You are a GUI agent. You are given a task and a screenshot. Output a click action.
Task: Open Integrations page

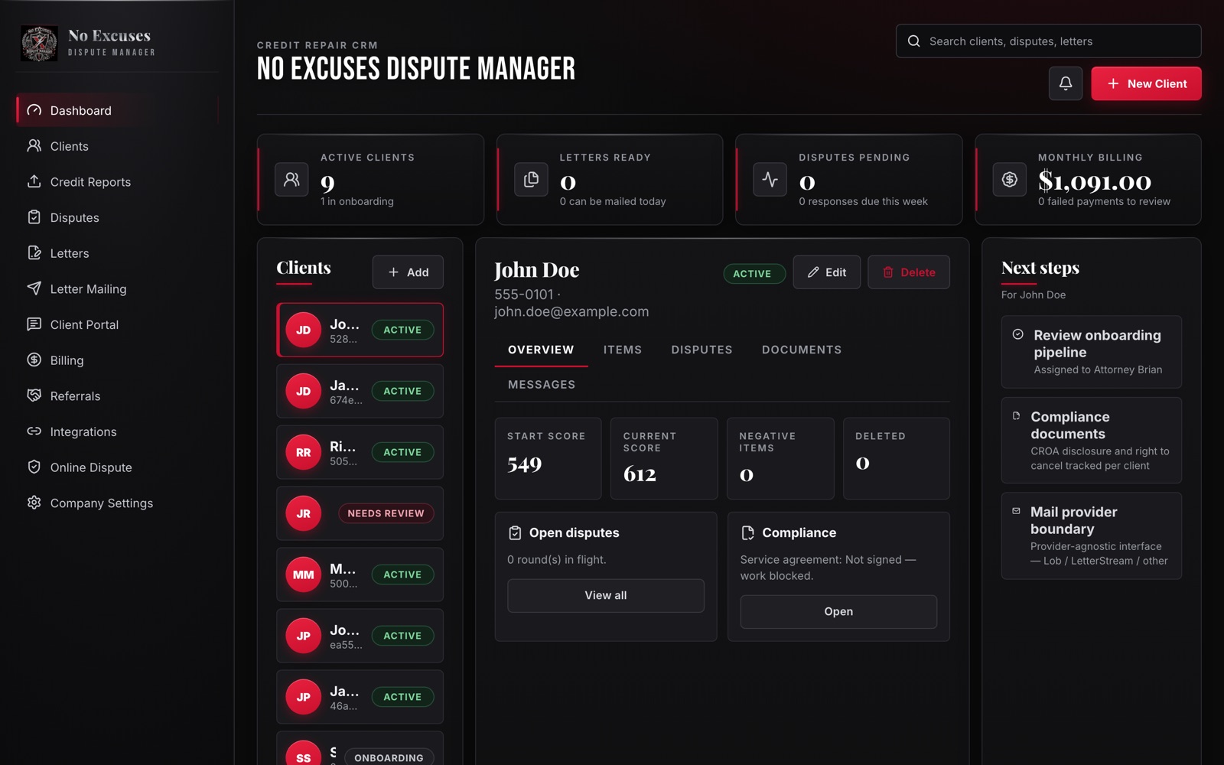coord(117,431)
